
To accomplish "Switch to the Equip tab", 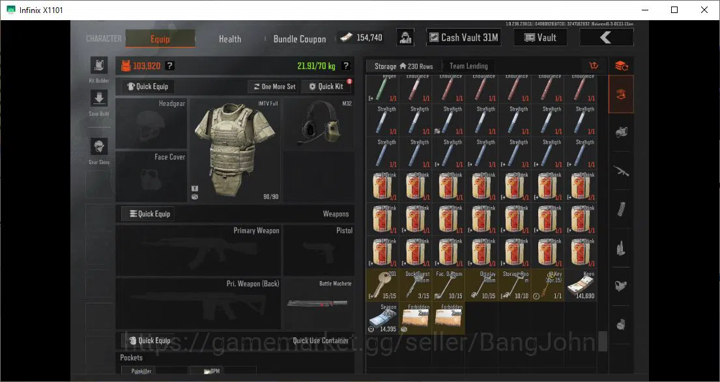I will [160, 39].
